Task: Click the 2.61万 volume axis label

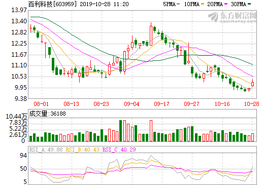Action: click(x=18, y=135)
